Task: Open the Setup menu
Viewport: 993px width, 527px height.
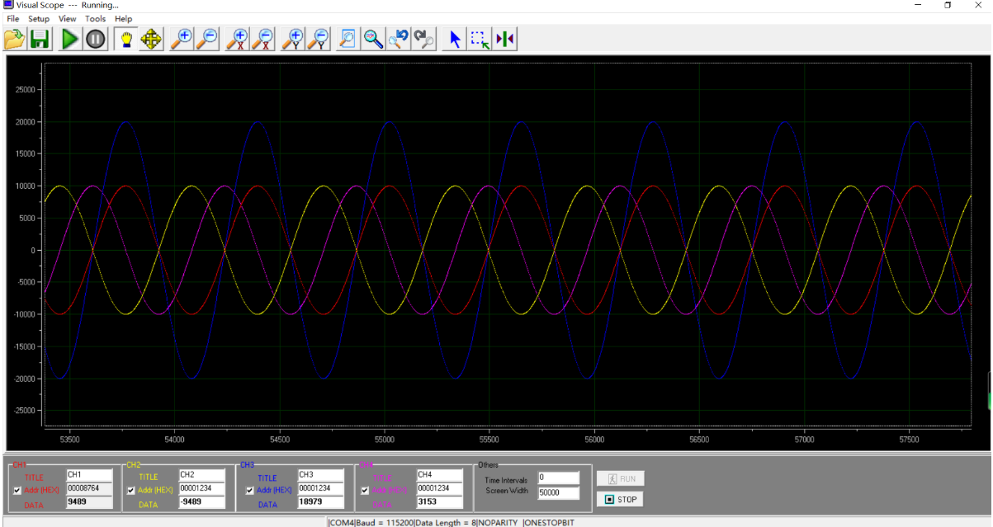Action: coord(39,18)
